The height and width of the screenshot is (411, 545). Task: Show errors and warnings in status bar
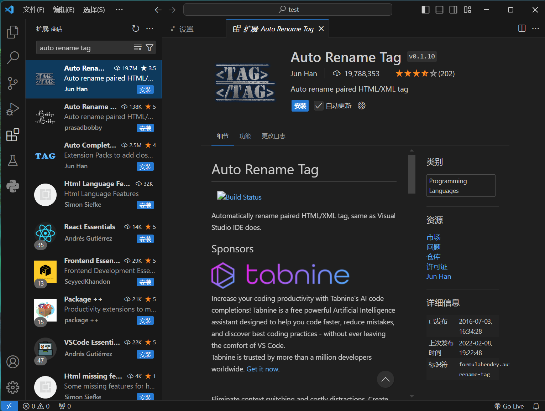pos(36,406)
